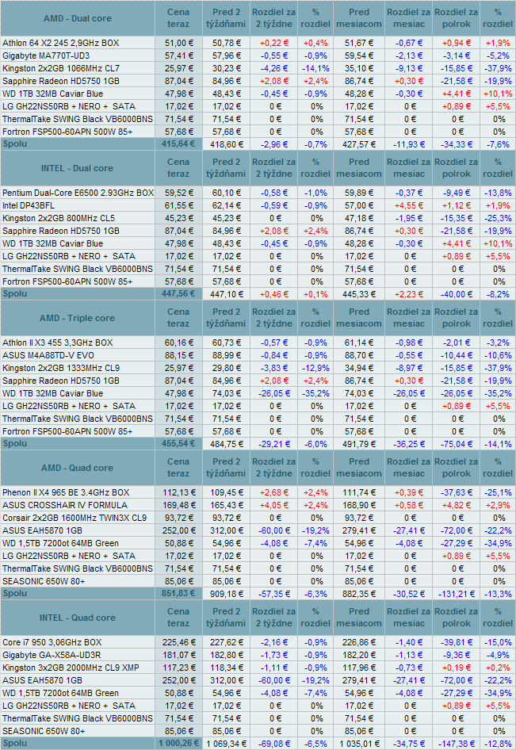Click the "INTEL - Dual core" section header
516x750 pixels.
tap(78, 168)
